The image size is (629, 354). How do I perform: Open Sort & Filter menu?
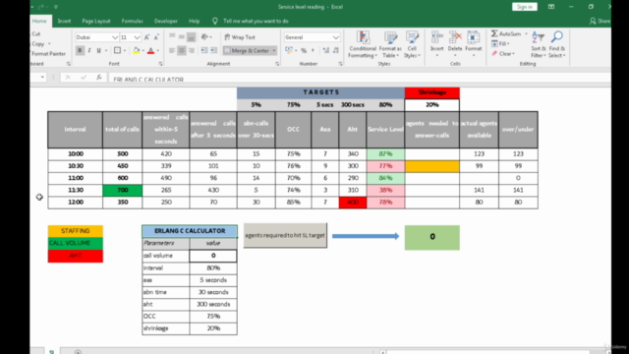pyautogui.click(x=539, y=44)
